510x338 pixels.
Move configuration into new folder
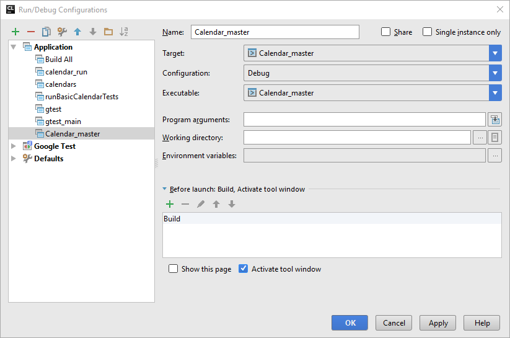click(108, 32)
